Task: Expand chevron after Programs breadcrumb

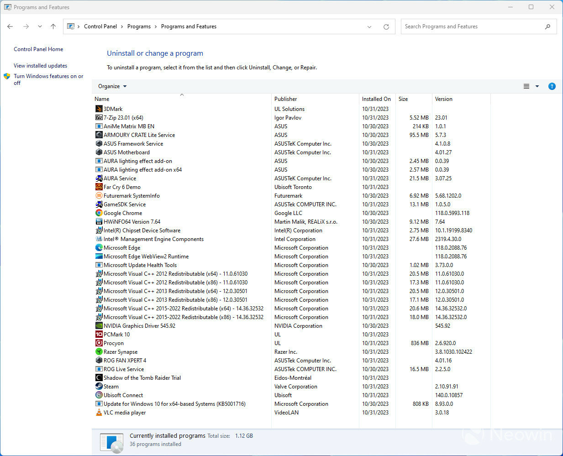Action: (156, 26)
